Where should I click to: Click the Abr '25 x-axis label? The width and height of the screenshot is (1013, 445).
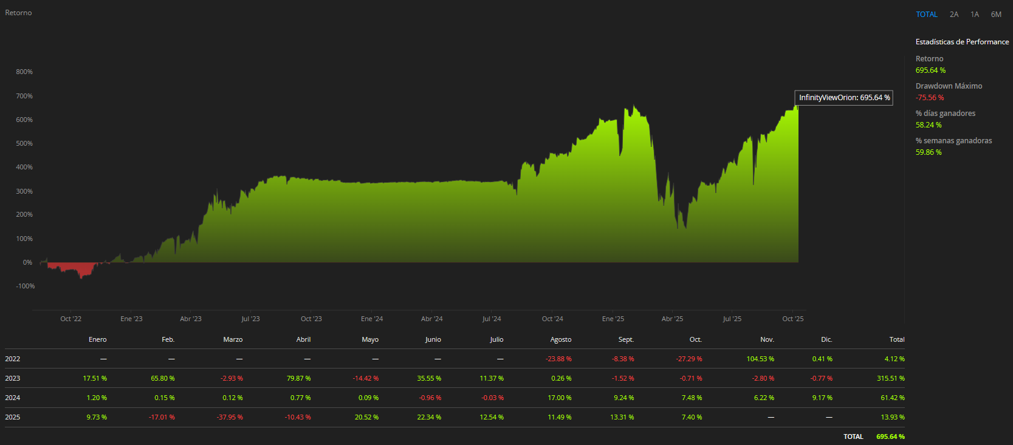click(x=672, y=319)
